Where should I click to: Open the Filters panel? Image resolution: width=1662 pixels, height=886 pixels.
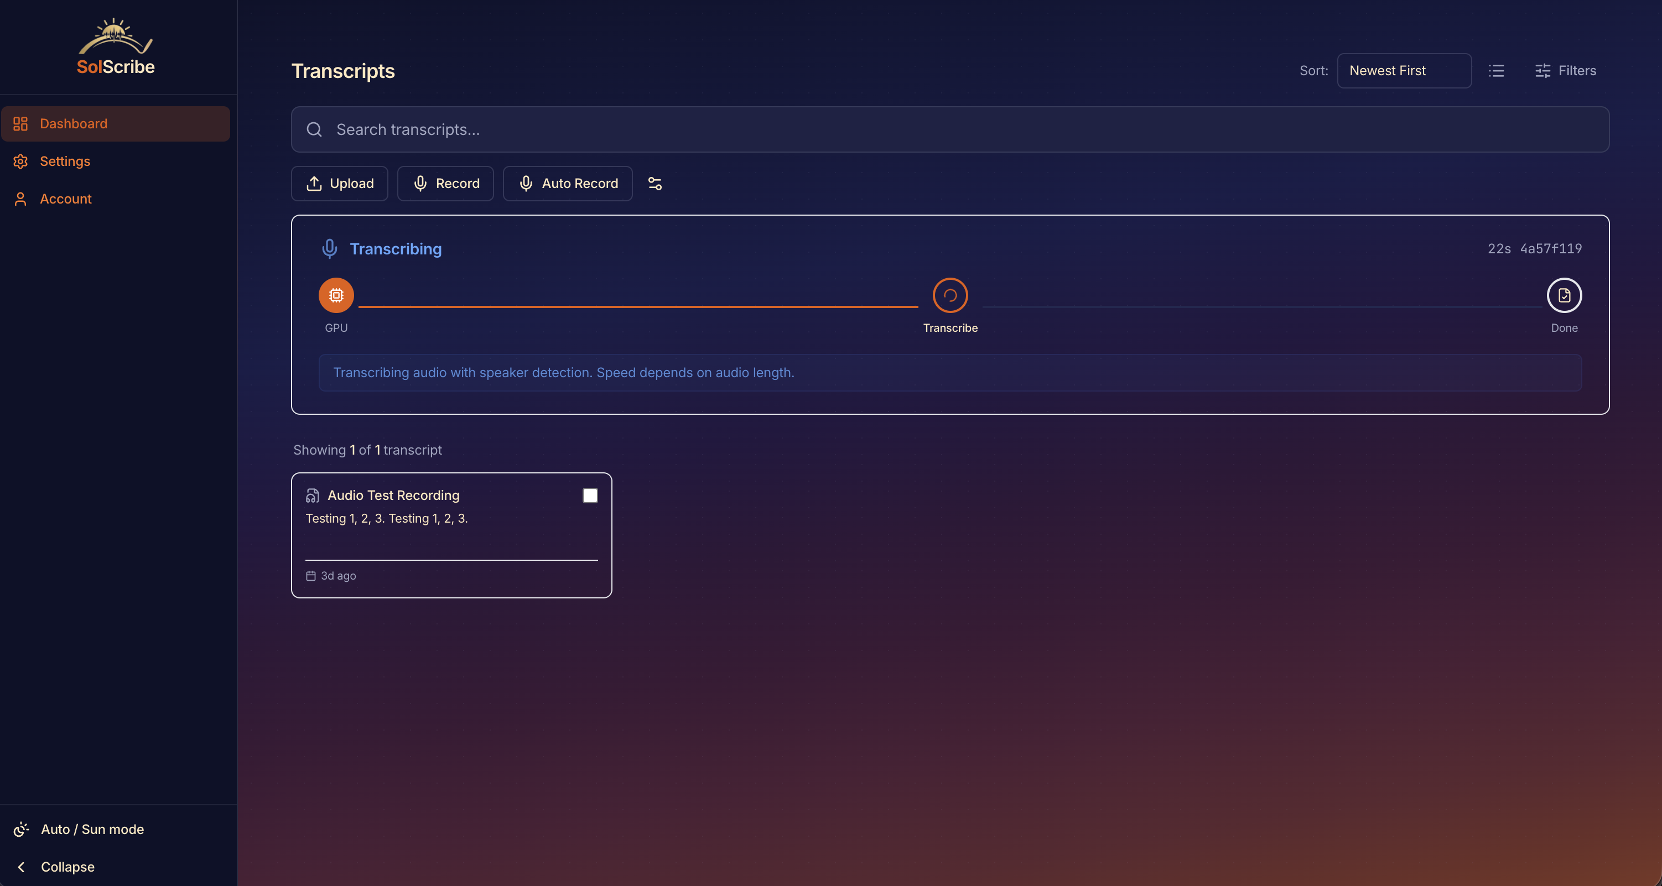(1566, 71)
